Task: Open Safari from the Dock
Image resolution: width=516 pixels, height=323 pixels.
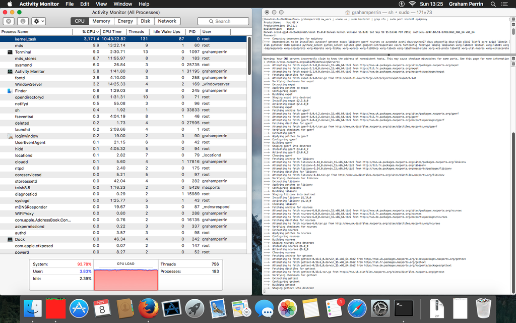Action: tap(357, 309)
